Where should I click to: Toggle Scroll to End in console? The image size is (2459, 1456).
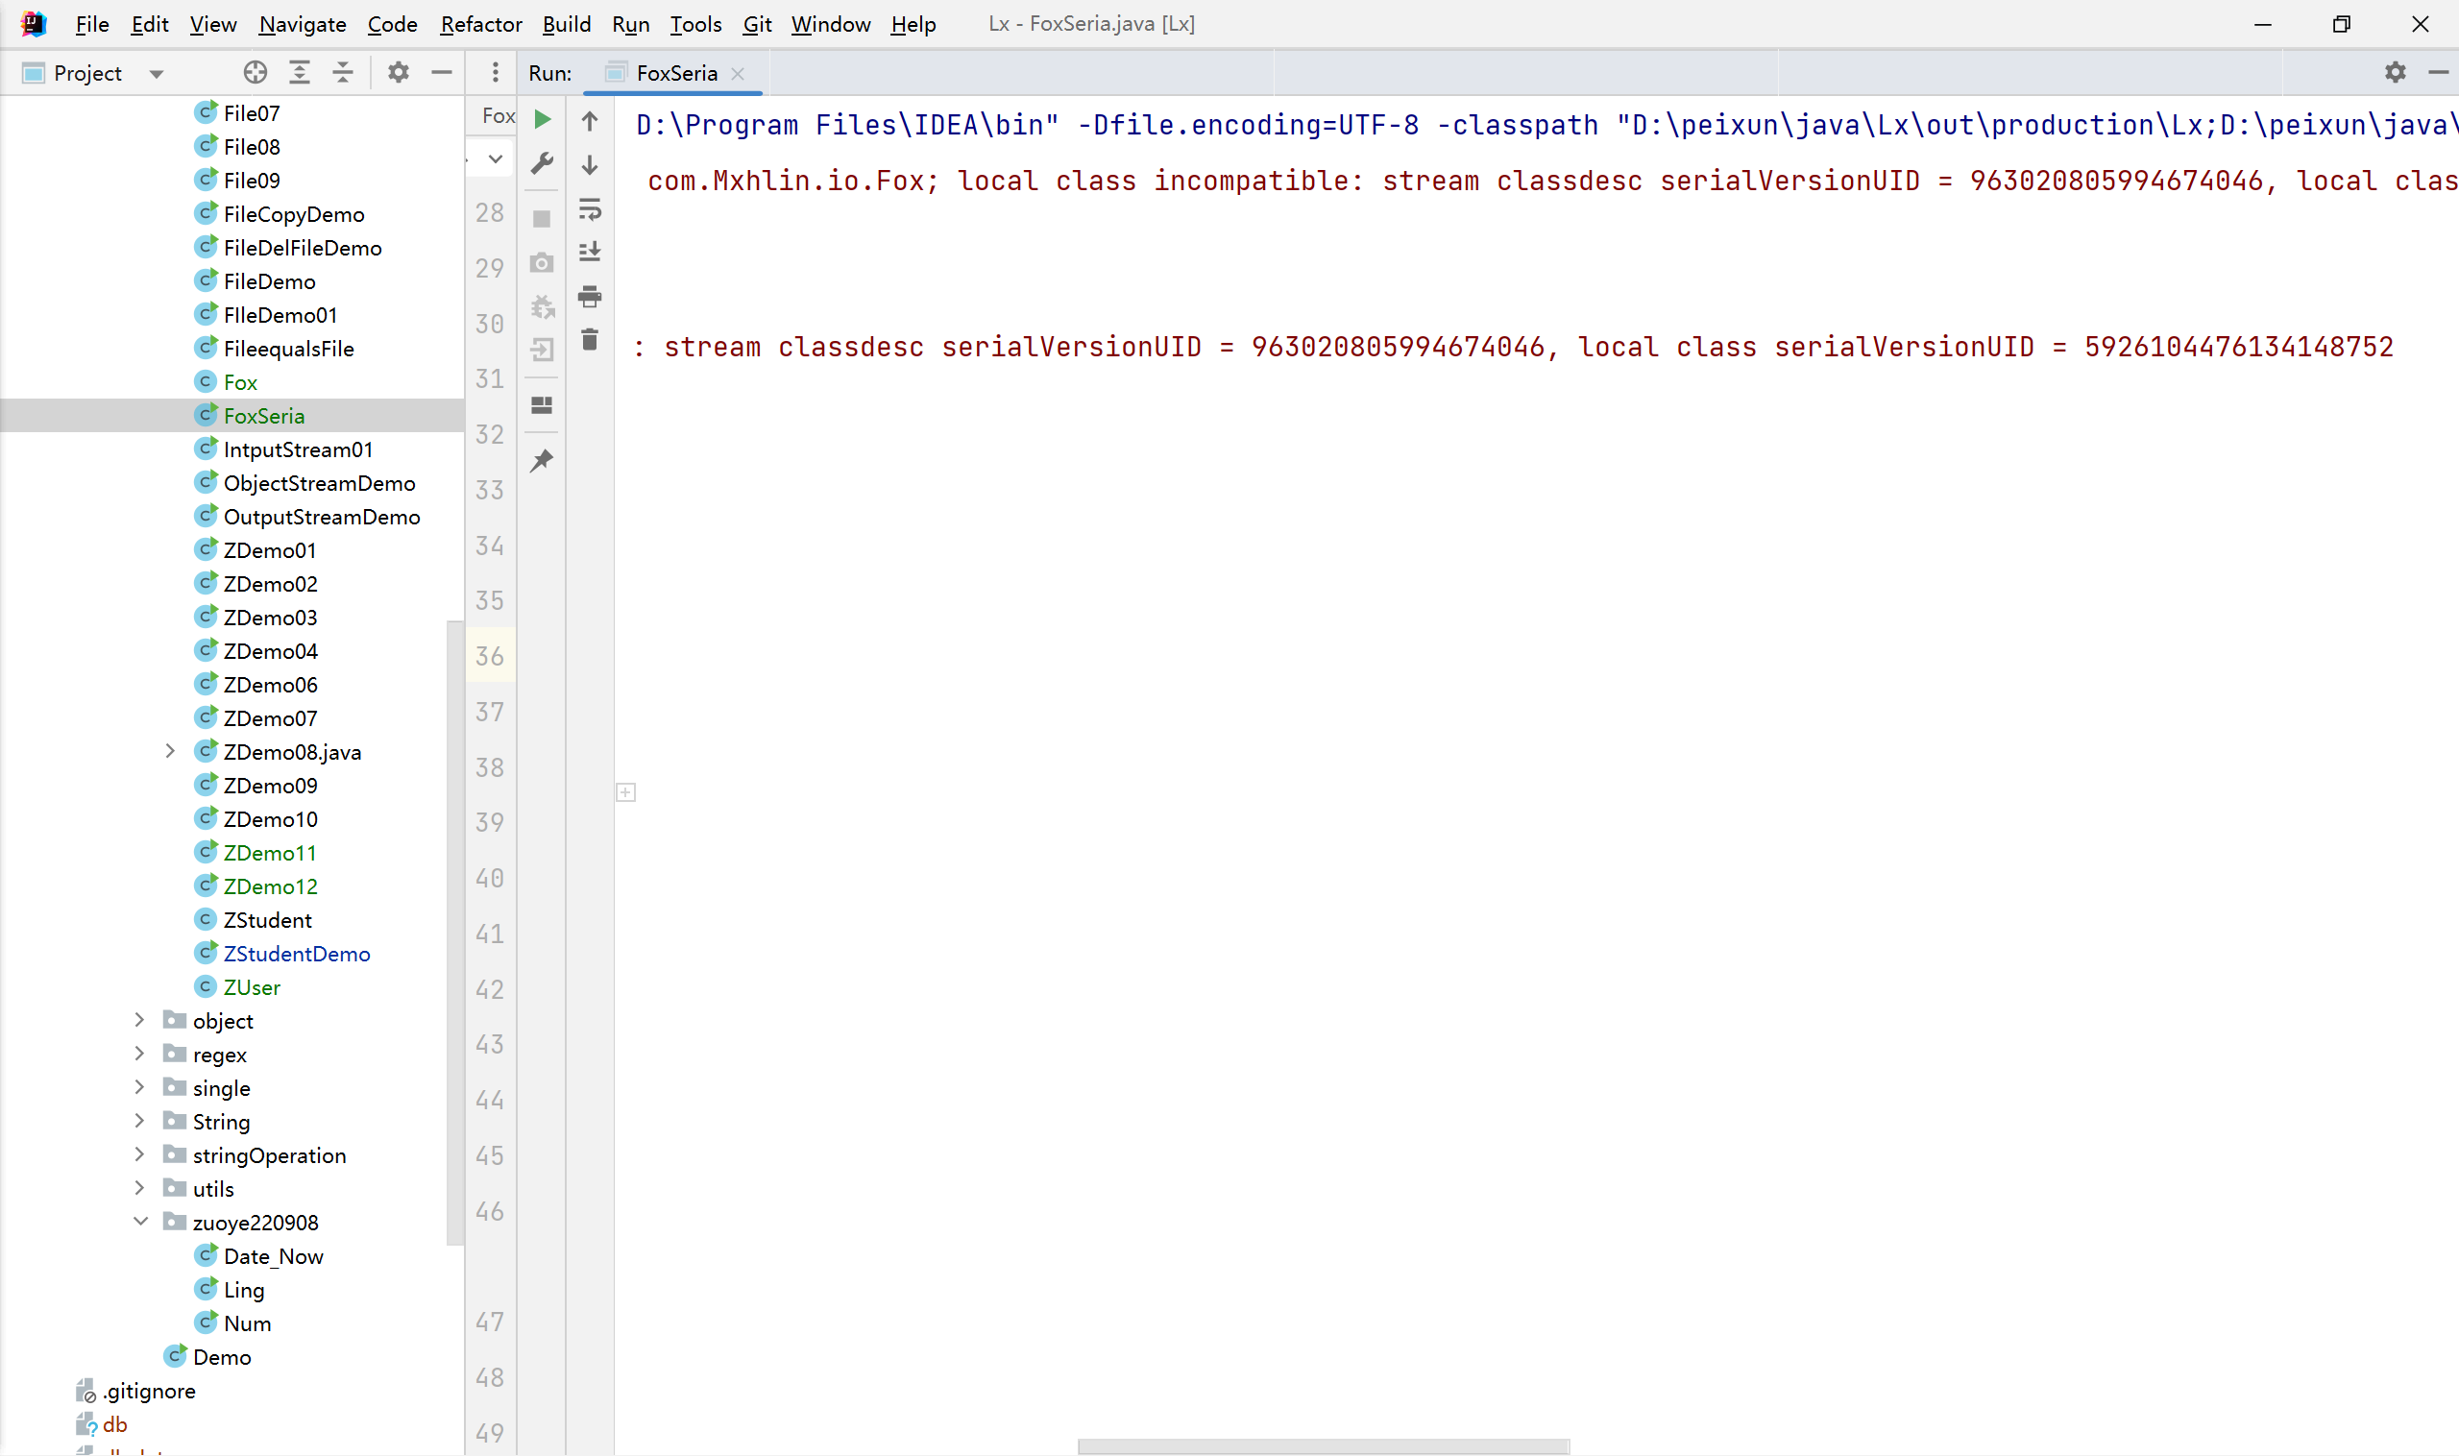coord(590,253)
